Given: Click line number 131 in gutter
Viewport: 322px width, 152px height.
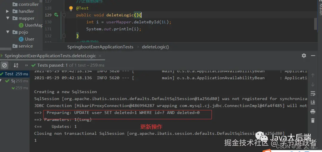Looking at the screenshot, I should tap(48, 29).
